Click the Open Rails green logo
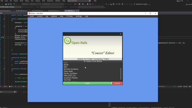 67,41
